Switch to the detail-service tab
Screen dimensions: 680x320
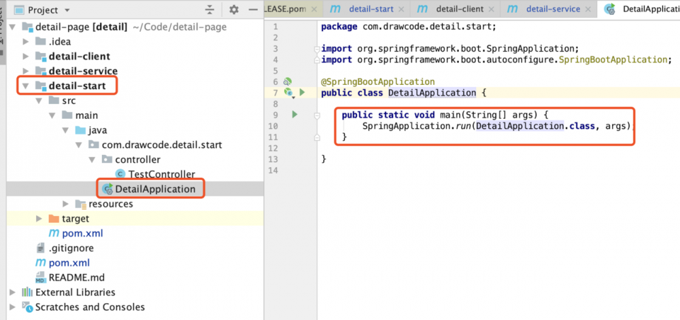click(x=553, y=9)
